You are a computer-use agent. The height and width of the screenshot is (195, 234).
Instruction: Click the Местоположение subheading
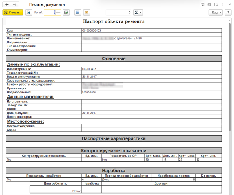pos(25,121)
